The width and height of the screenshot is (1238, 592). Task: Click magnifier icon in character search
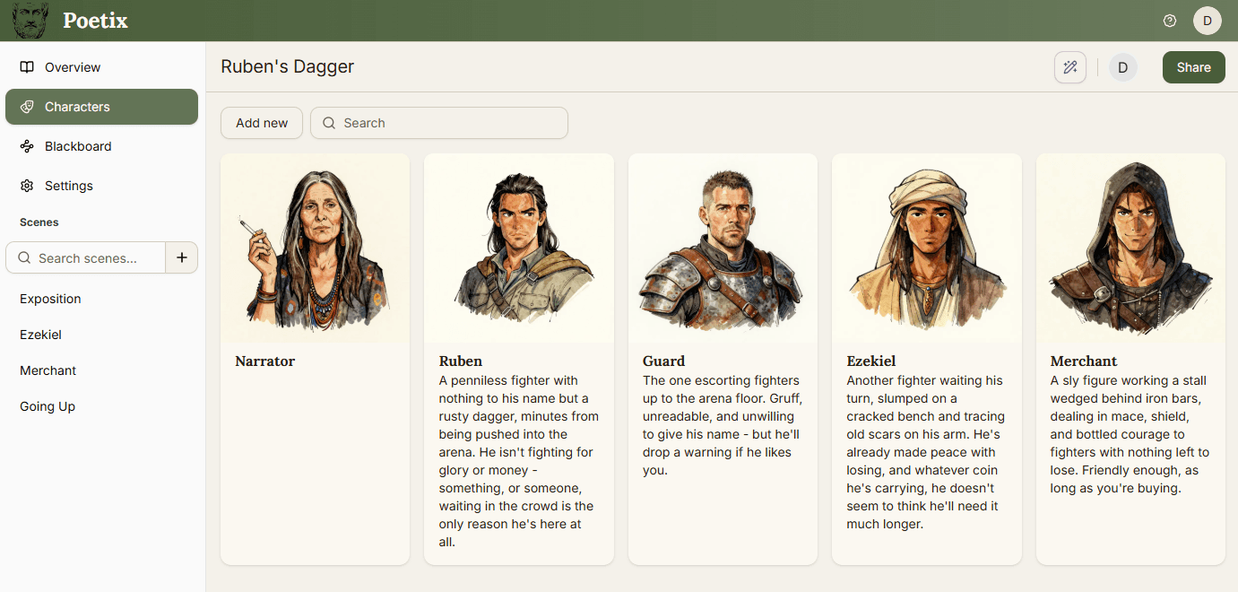(x=329, y=123)
